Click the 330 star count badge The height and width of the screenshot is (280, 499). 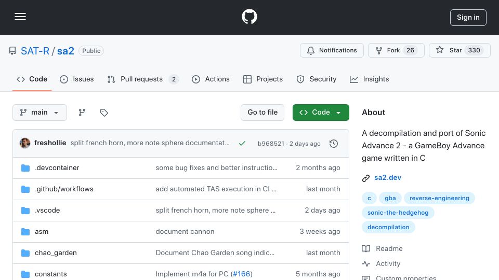[474, 50]
